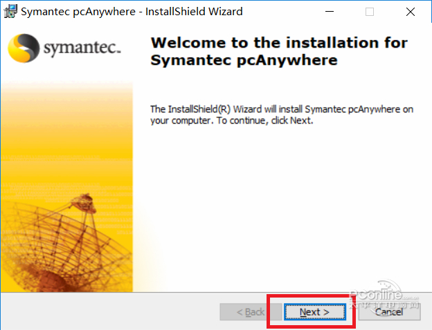Close the InstallShield Wizard window
The image size is (432, 330).
(411, 12)
